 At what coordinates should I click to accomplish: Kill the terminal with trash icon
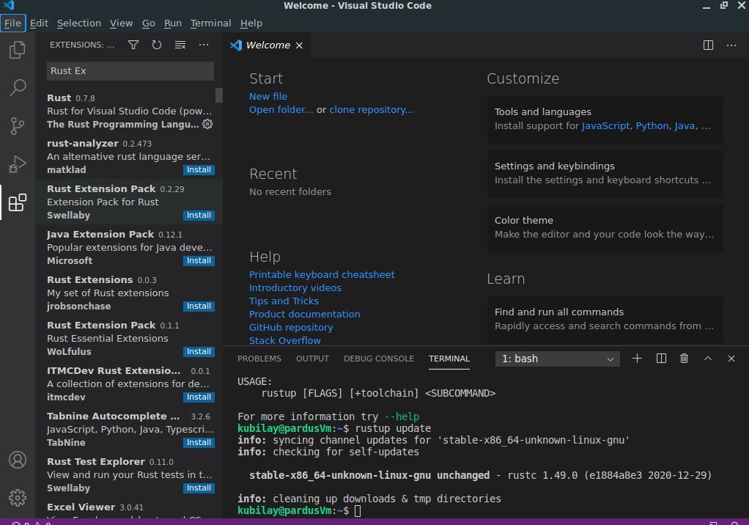(x=684, y=359)
